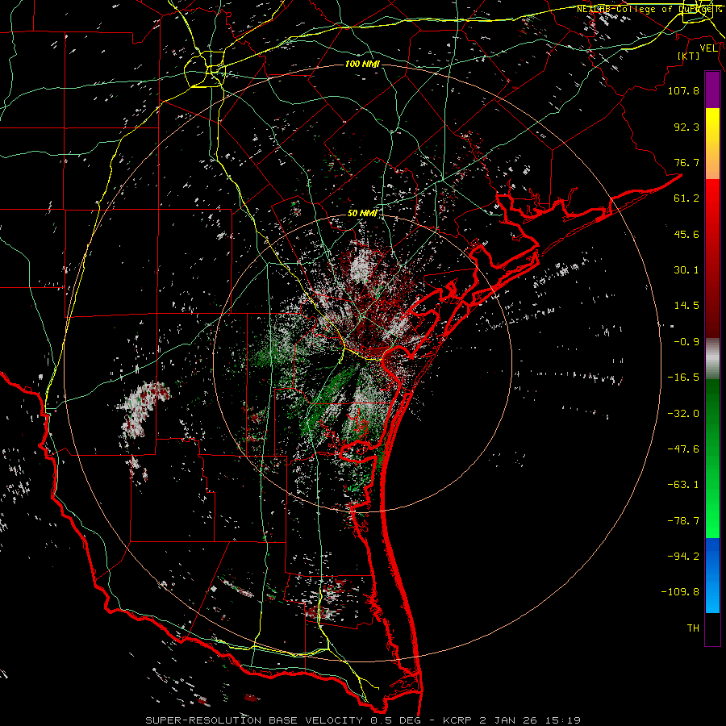The image size is (726, 726).
Task: Click the -47.6 velocity scale value
Action: [x=683, y=449]
